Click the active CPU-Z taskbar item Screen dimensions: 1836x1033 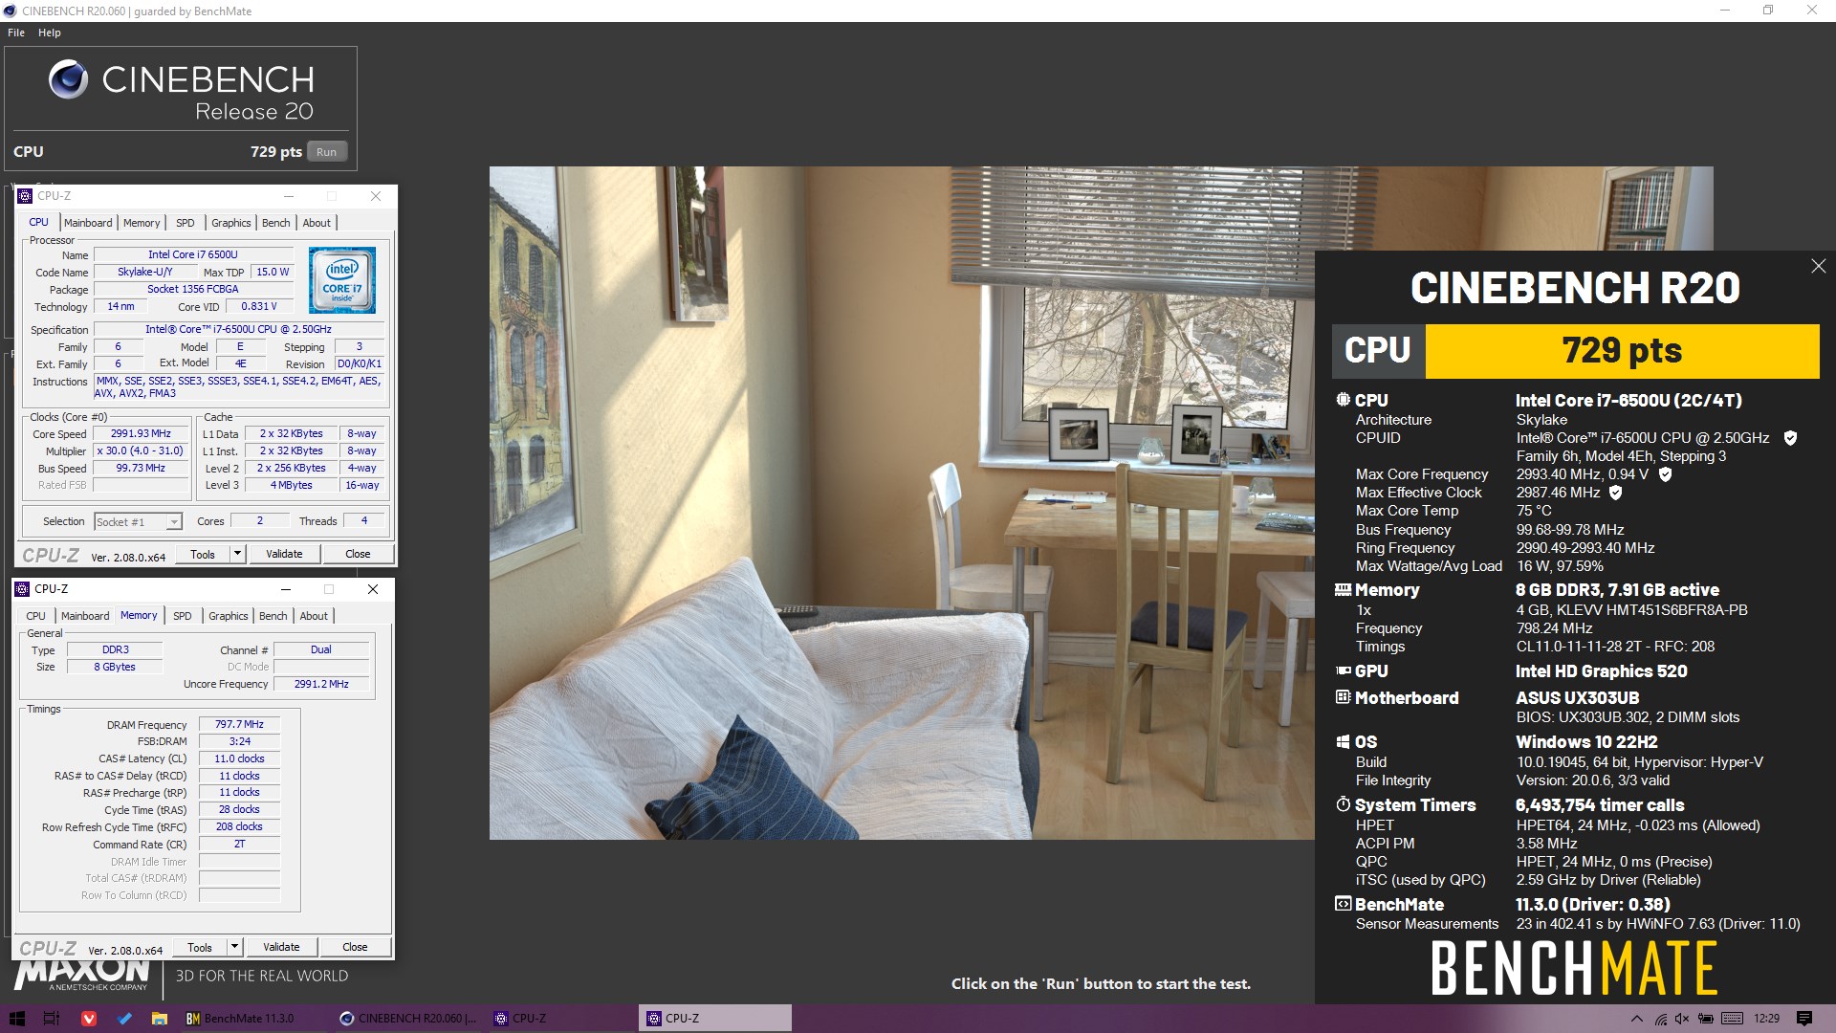click(x=714, y=1019)
